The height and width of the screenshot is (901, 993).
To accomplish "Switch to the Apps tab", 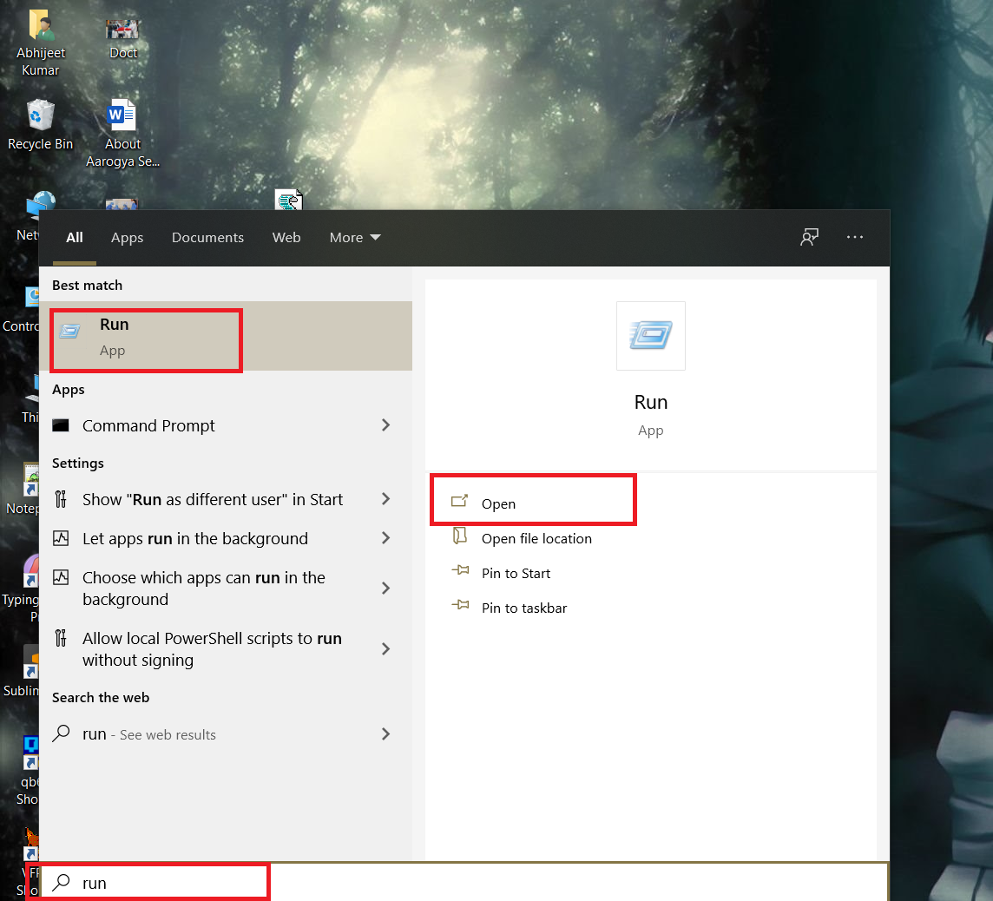I will tap(127, 237).
